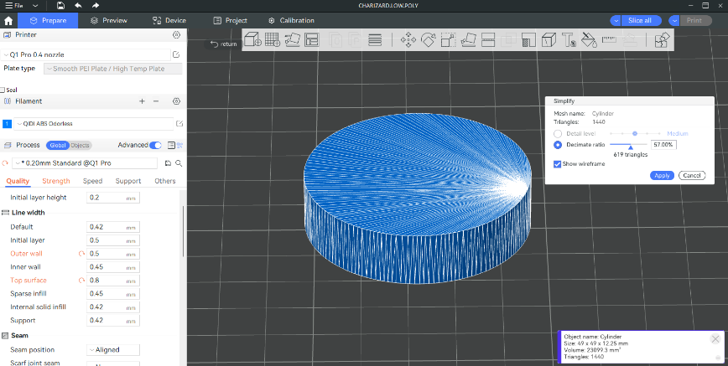Click Apply in the Simplify dialog
Screen dimensions: 728x366
[662, 175]
